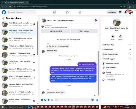Open Jess 3 bed 2 bath conversation
136x109 pixels.
(x=18, y=24)
